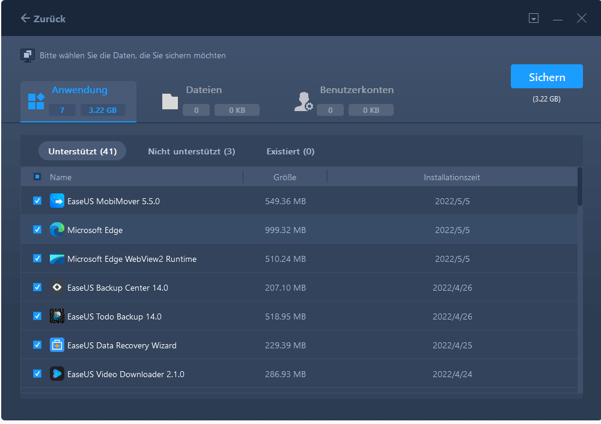Screen dimensions: 601x424
Task: Select EaseUS Data Recovery Wizard text
Action: tap(122, 345)
